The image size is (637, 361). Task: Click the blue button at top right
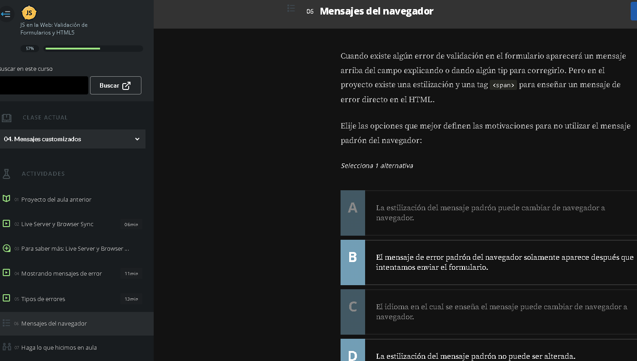634,11
